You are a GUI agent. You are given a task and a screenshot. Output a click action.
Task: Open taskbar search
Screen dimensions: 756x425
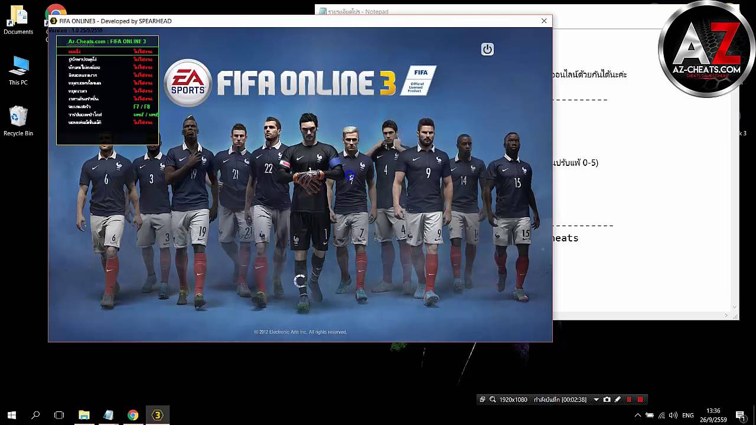coord(35,415)
